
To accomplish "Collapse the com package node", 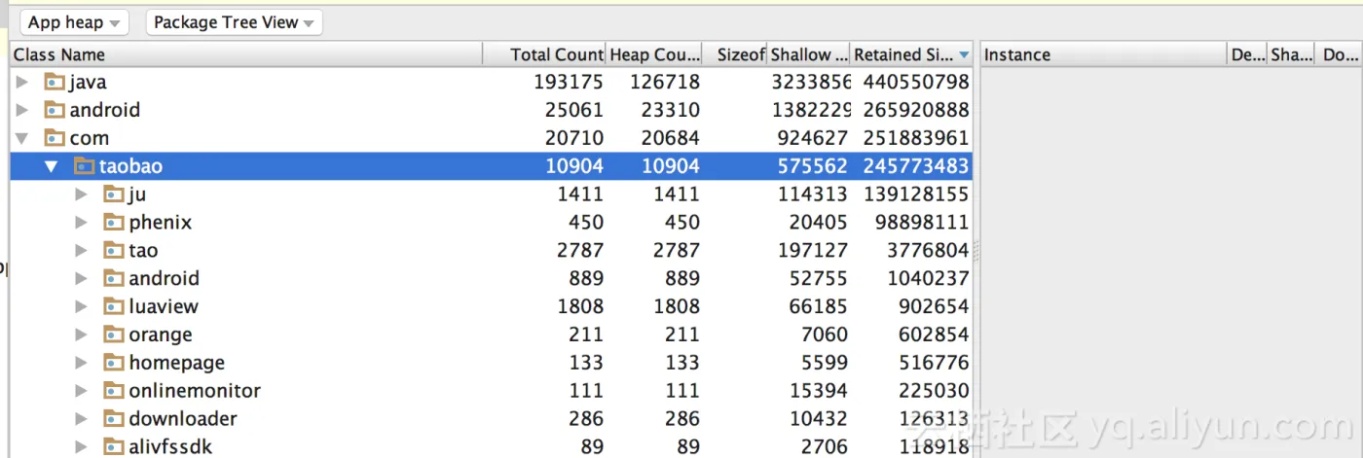I will point(22,138).
